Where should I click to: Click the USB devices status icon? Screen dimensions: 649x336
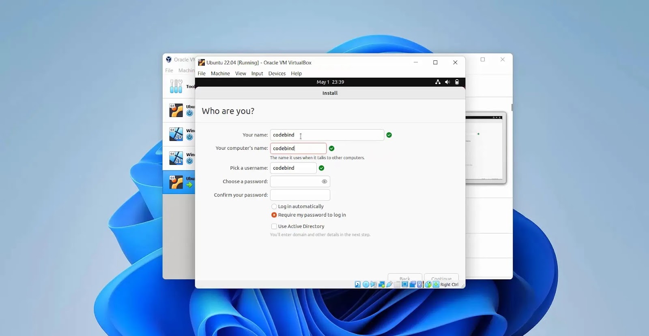(389, 285)
